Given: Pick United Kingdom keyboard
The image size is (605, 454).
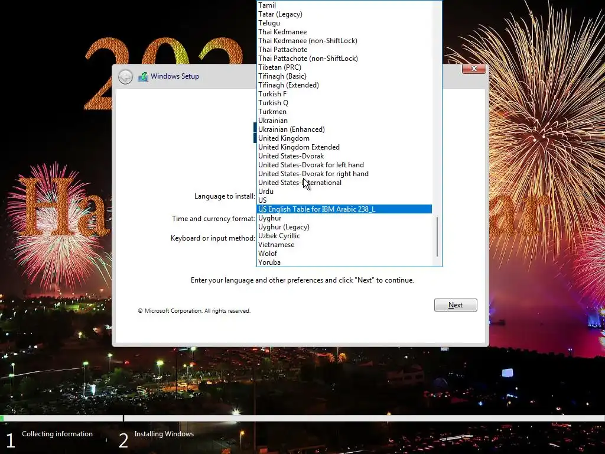Looking at the screenshot, I should click(344, 138).
